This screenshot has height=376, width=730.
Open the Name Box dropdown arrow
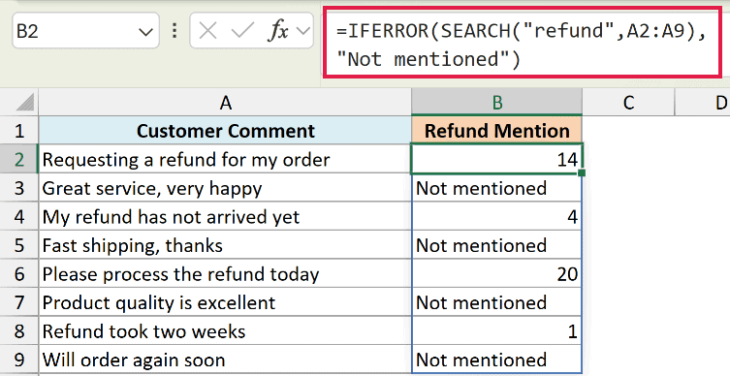click(x=145, y=32)
